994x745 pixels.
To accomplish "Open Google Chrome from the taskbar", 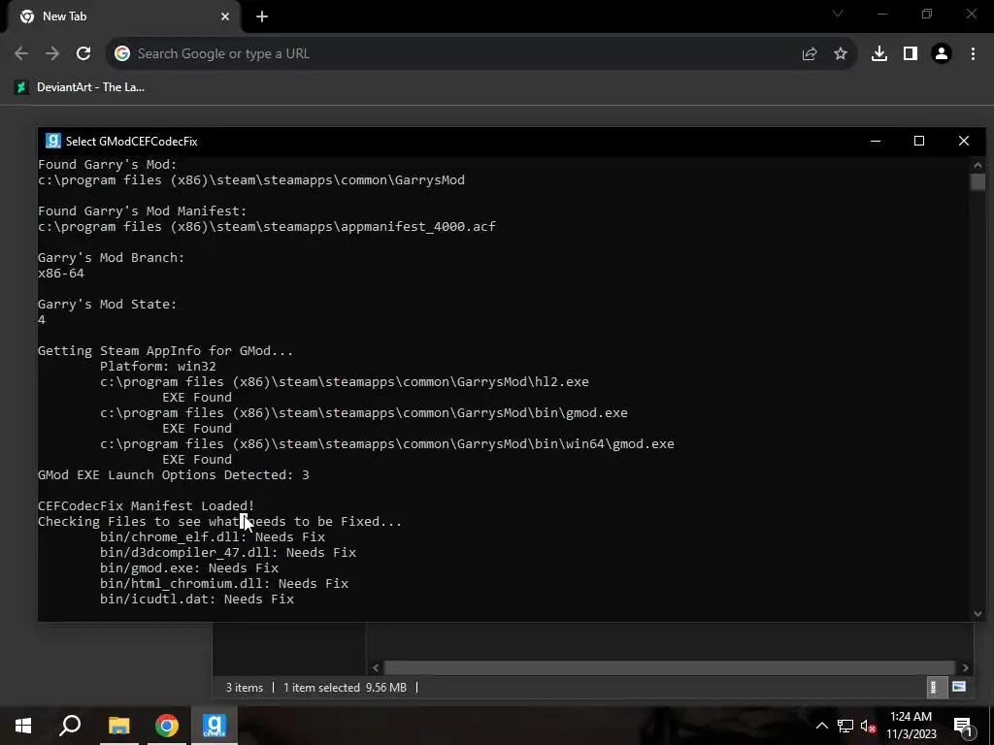I will click(167, 726).
